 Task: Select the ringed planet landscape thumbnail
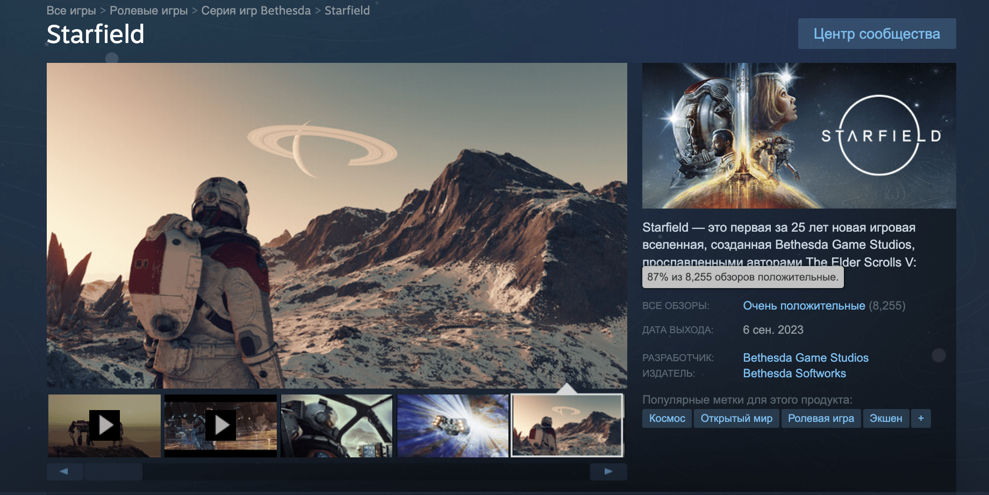click(x=568, y=426)
